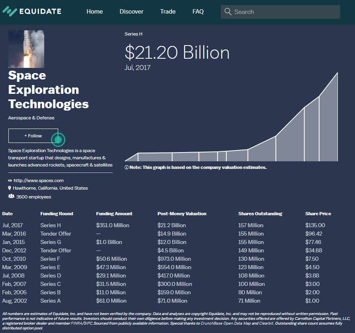This screenshot has width=355, height=333.
Task: Click the $1.0 Billion funding amount
Action: (109, 242)
